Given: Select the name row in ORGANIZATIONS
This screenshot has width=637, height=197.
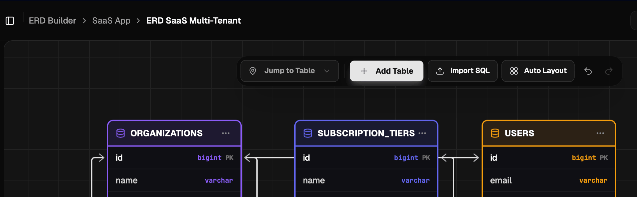Looking at the screenshot, I should coord(174,180).
